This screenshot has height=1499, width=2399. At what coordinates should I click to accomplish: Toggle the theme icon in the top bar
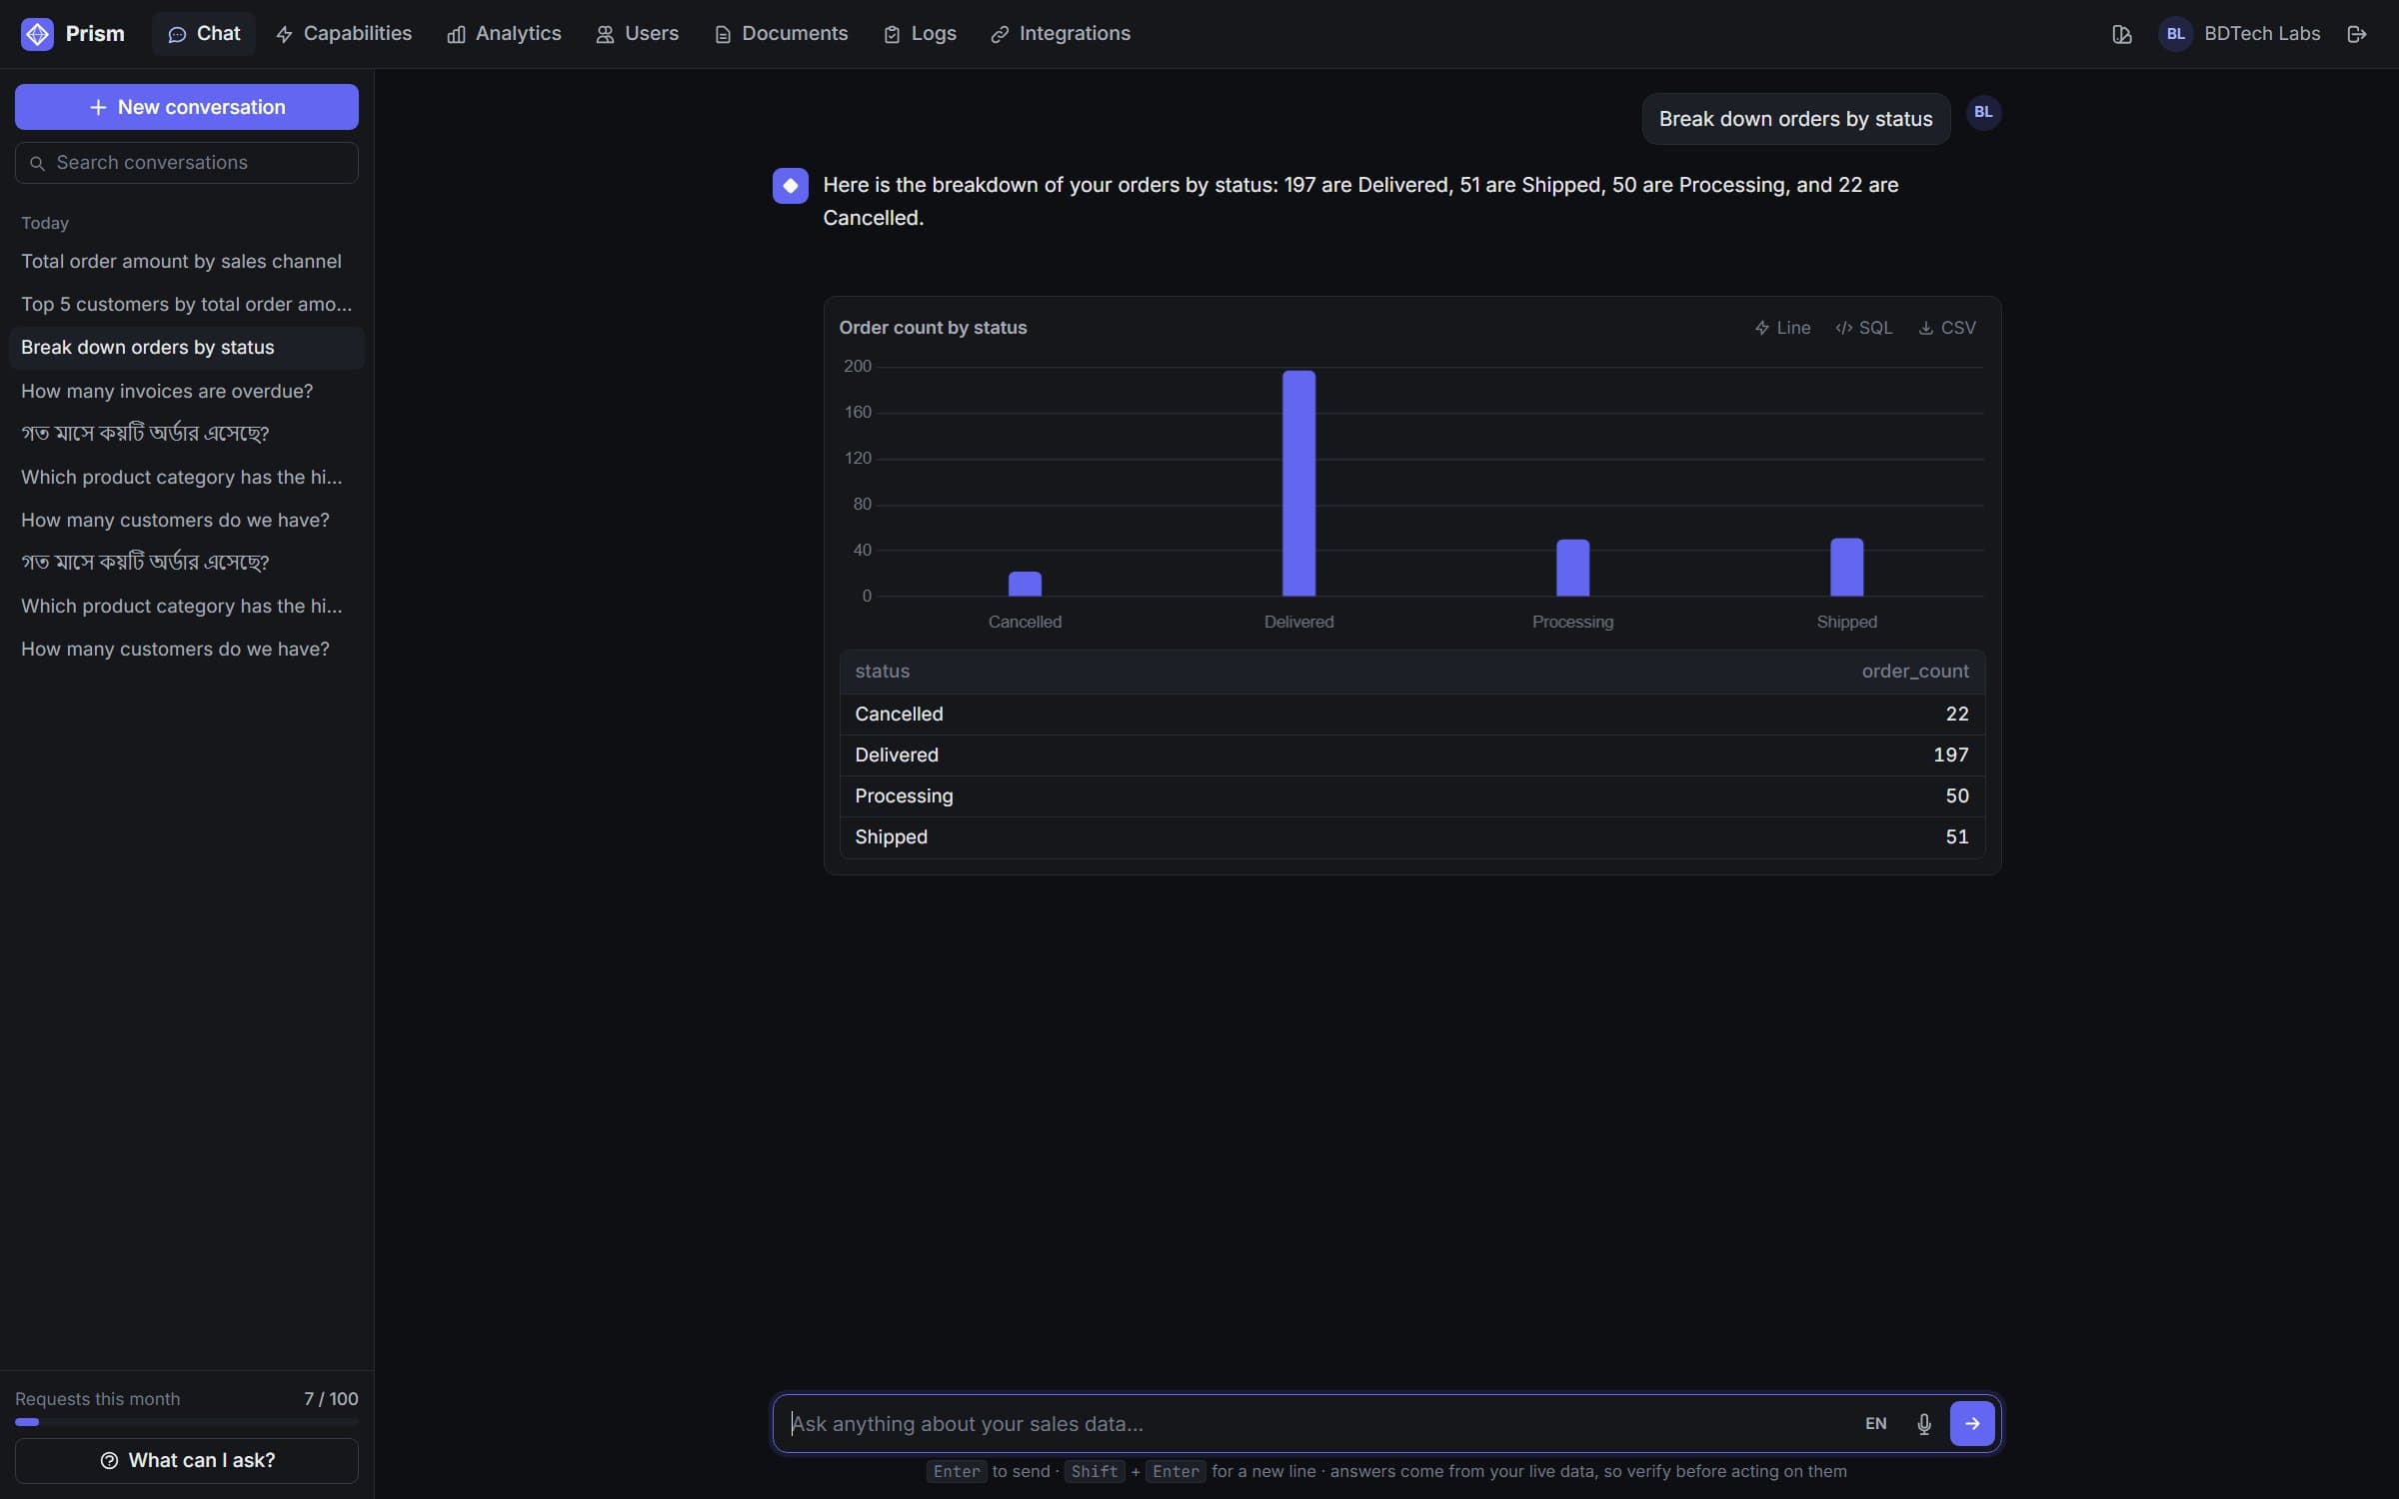click(2122, 34)
